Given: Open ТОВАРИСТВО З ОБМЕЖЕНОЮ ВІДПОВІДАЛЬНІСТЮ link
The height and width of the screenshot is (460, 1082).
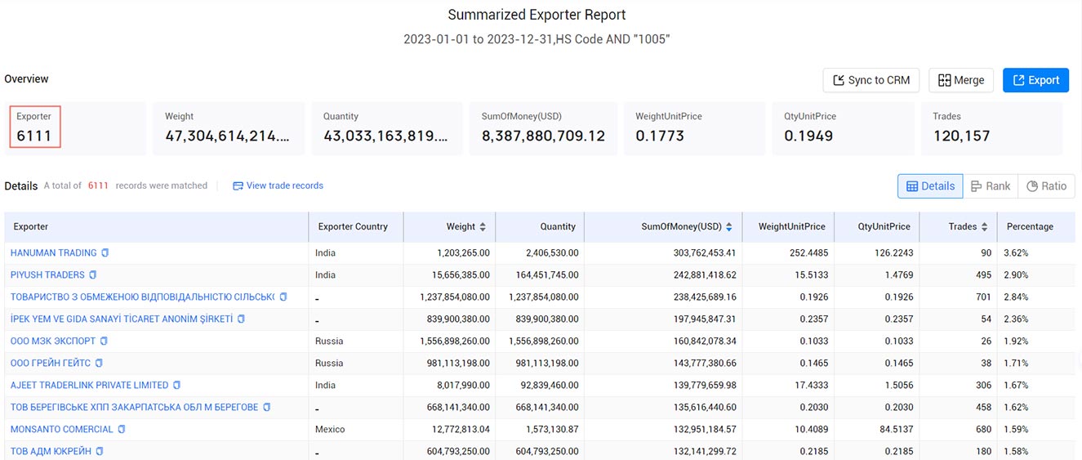Looking at the screenshot, I should pyautogui.click(x=143, y=297).
